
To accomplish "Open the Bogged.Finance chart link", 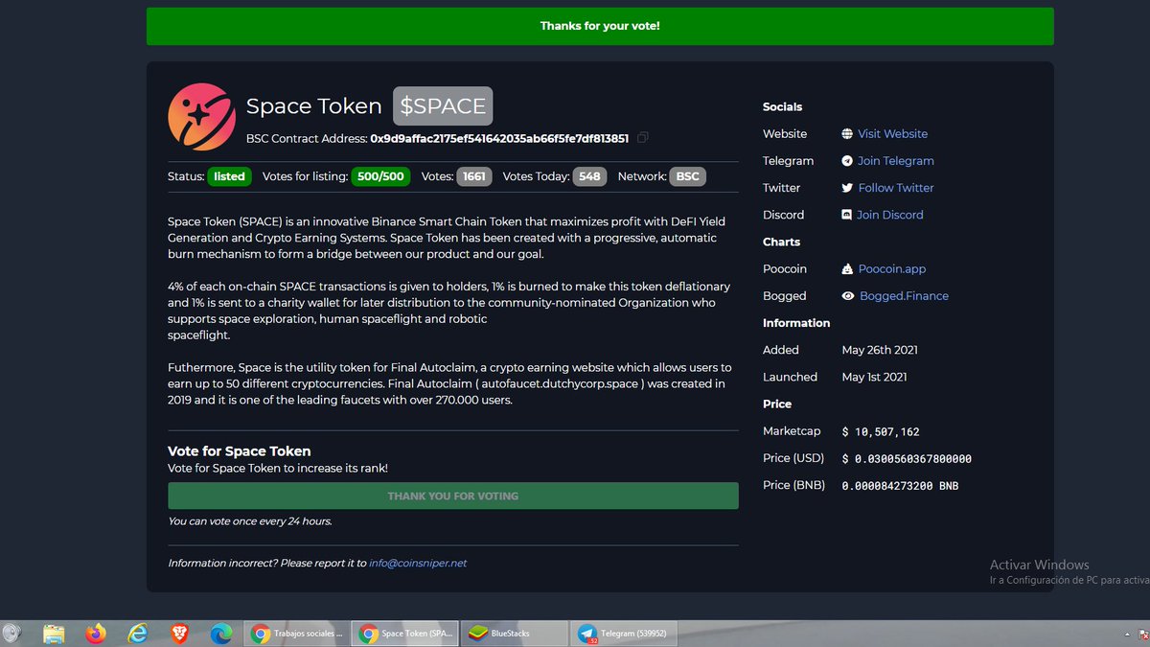I will (x=904, y=296).
